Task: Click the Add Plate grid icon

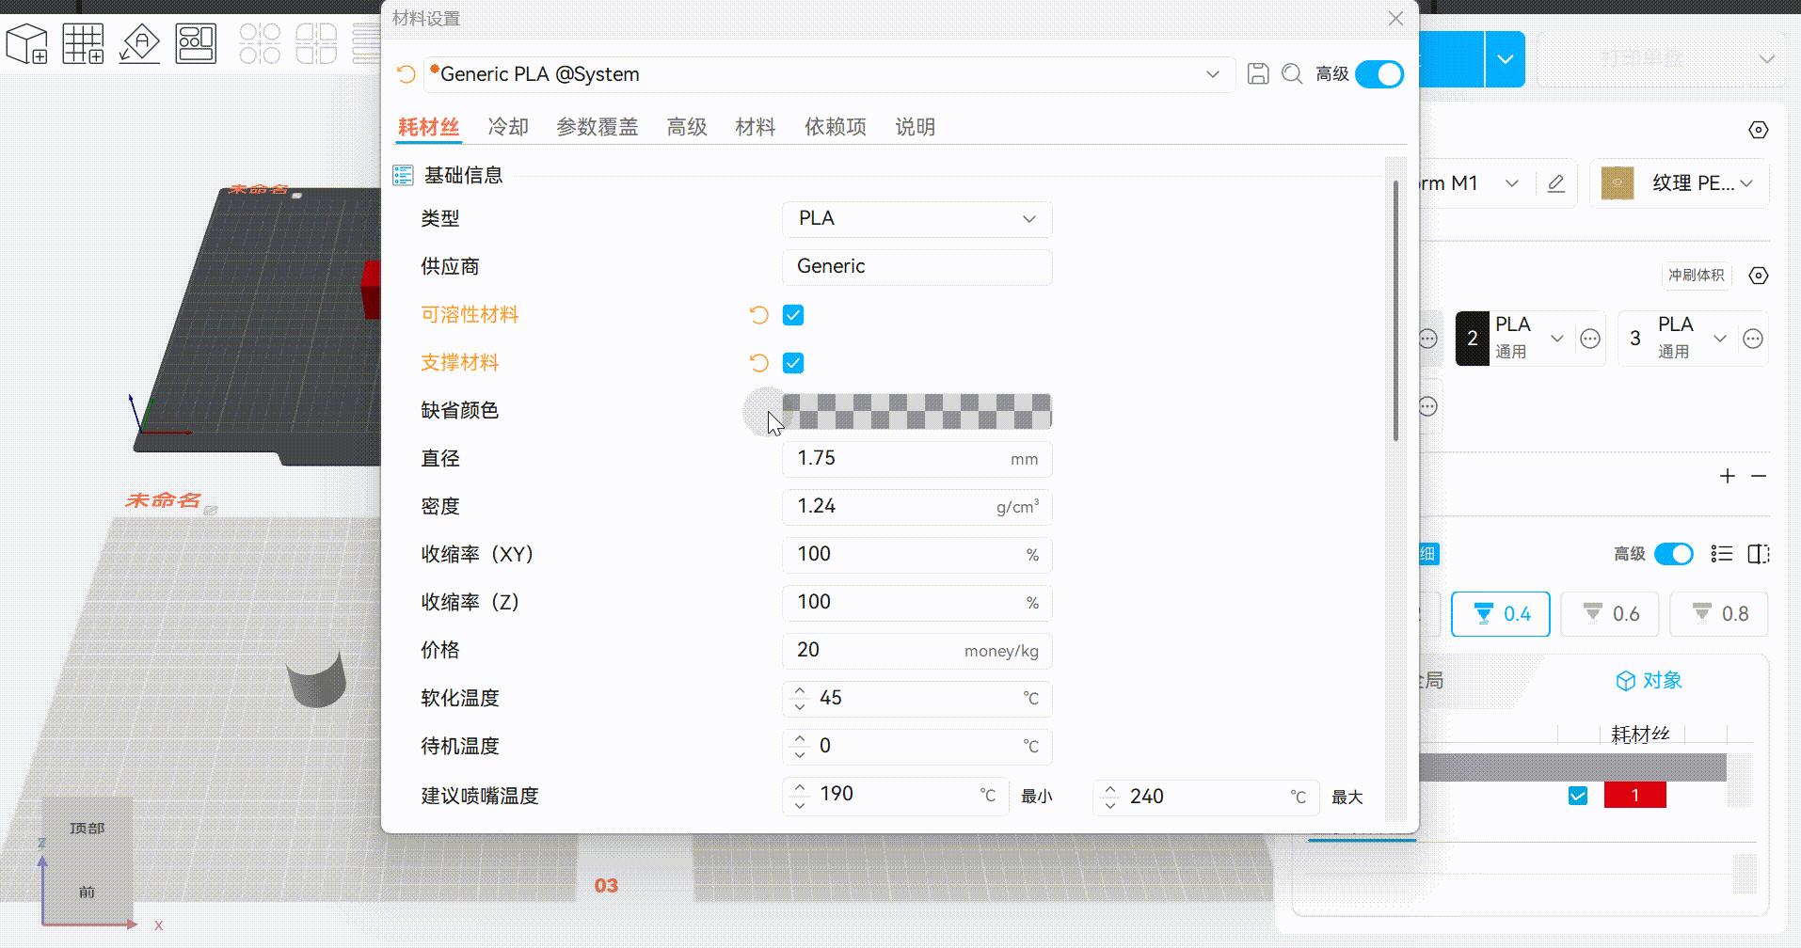Action: tap(83, 43)
